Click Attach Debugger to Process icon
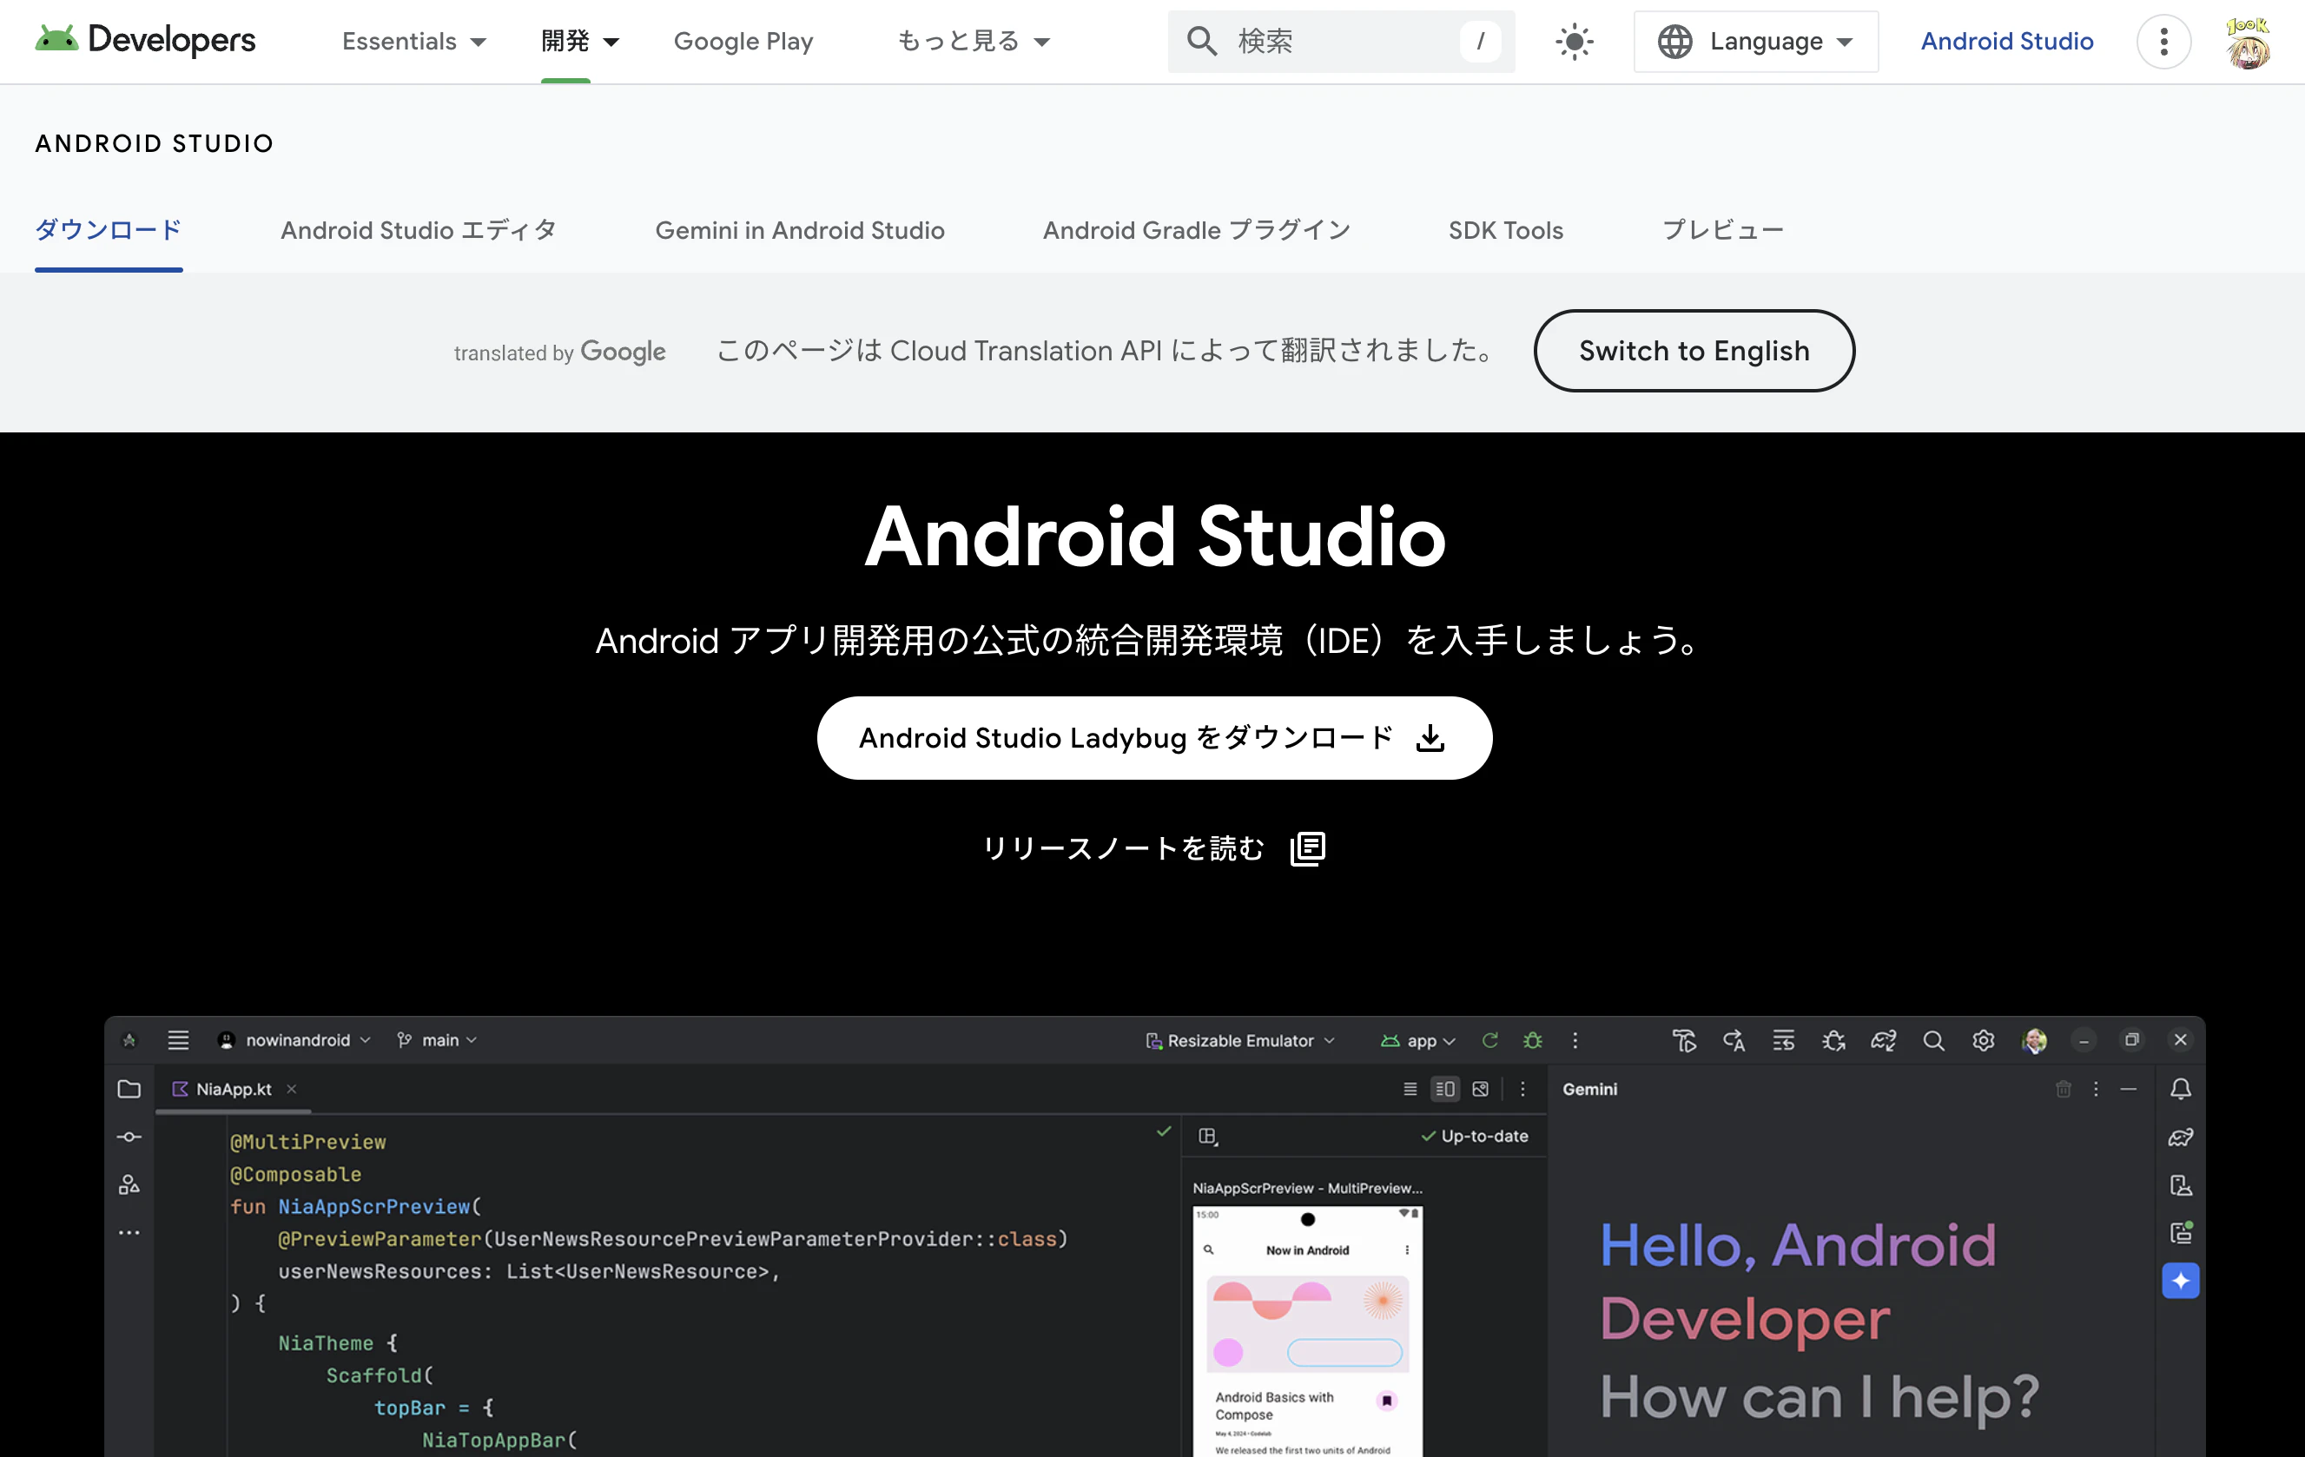The image size is (2305, 1457). pyautogui.click(x=1833, y=1040)
